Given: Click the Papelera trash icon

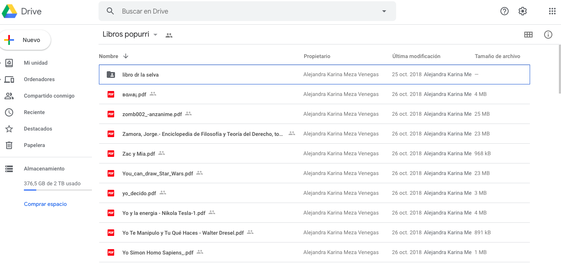Looking at the screenshot, I should click(x=9, y=145).
